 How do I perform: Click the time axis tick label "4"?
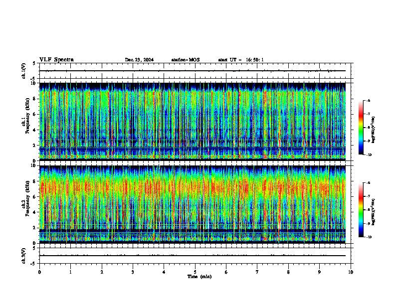164,272
